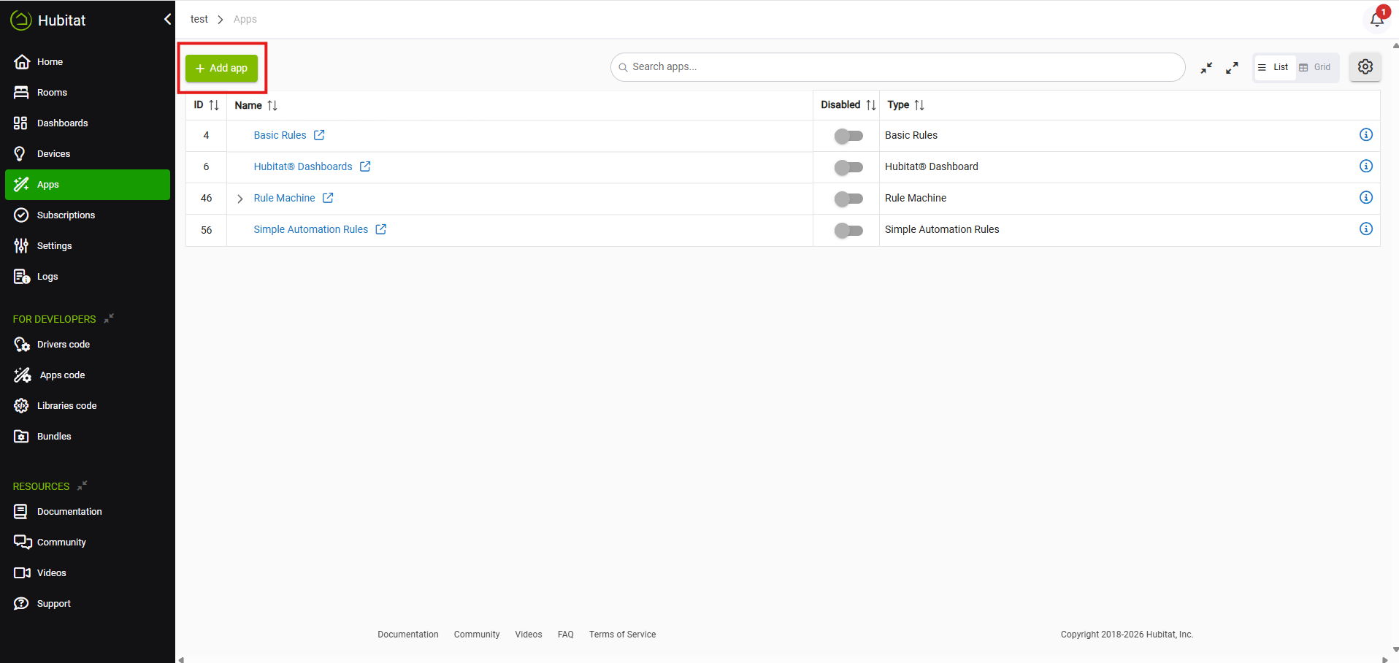
Task: Show info for Rule Machine app
Action: (1365, 198)
